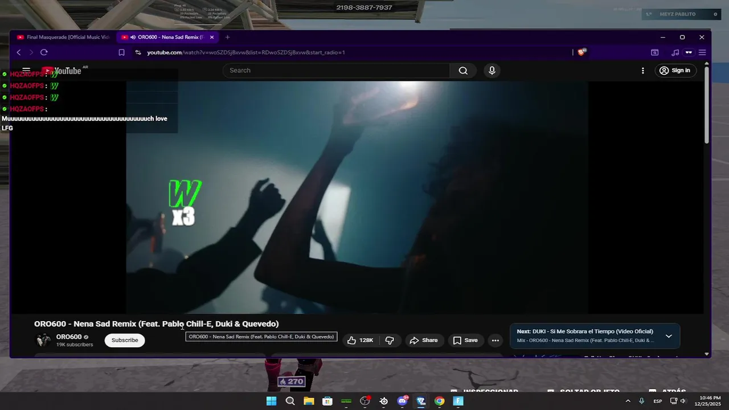
Task: Open Brave Shields lion icon
Action: [581, 52]
